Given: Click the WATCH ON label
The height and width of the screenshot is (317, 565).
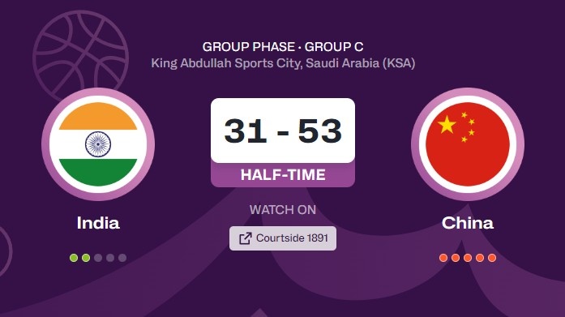Looking at the screenshot, I should point(283,210).
